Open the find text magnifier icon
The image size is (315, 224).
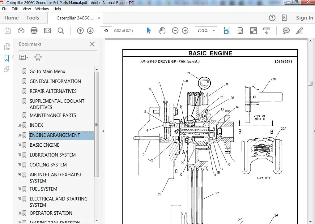tap(61, 31)
